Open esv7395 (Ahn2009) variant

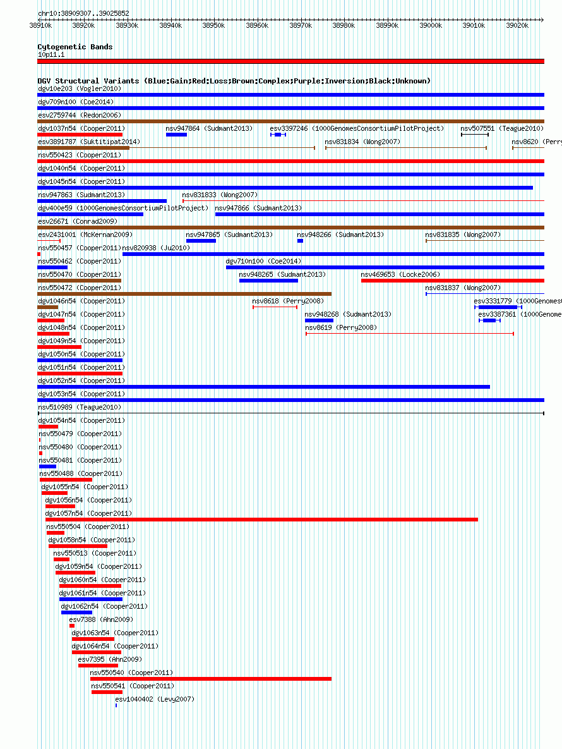coord(110,660)
